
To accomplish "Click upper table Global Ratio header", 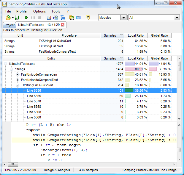I will point(159,35).
